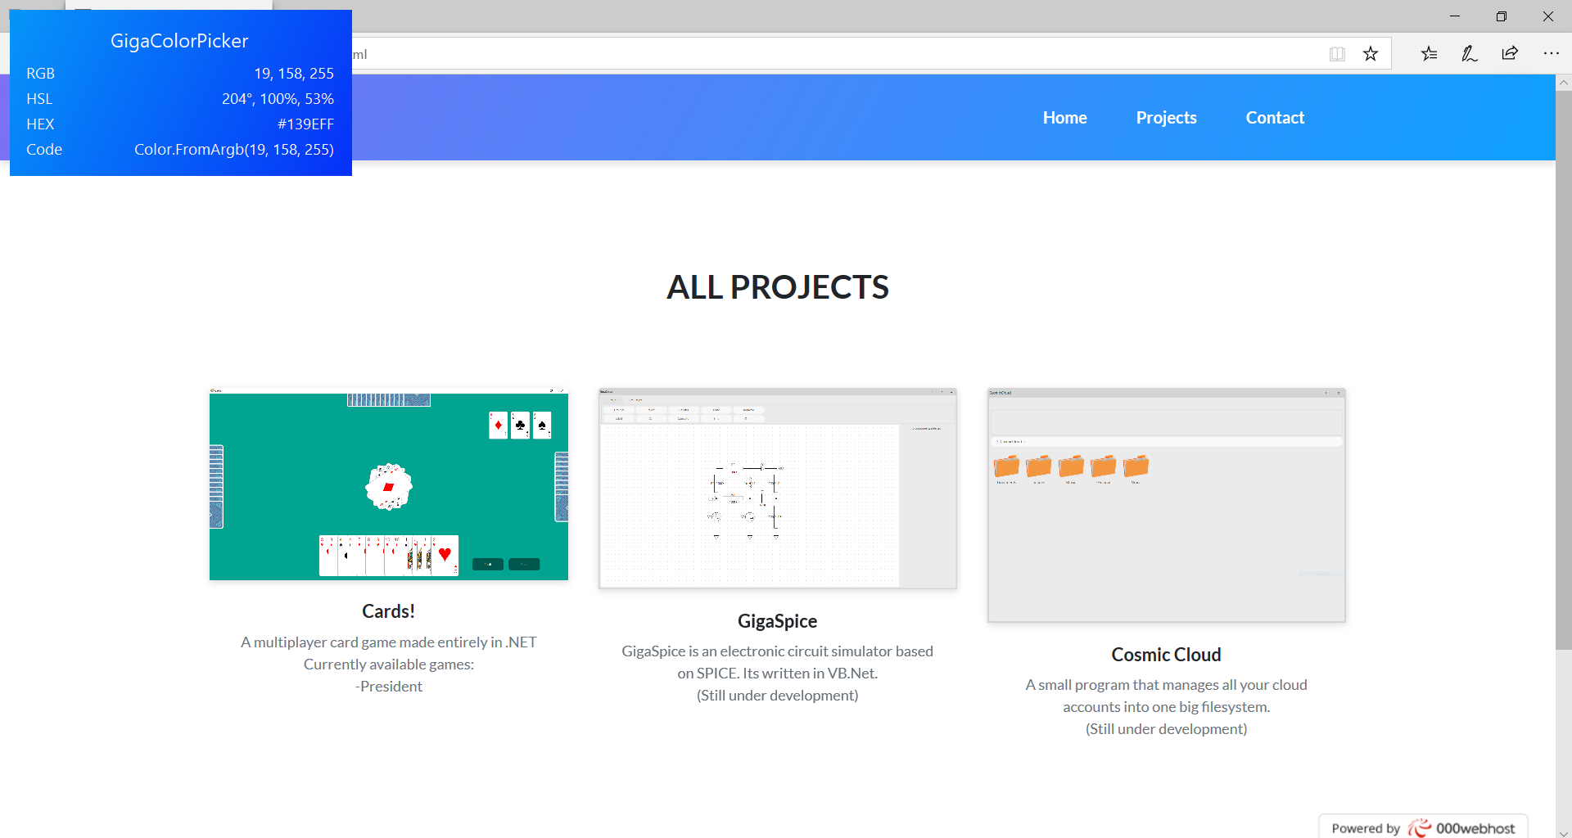1572x838 pixels.
Task: Go to Home nav link
Action: click(x=1064, y=118)
